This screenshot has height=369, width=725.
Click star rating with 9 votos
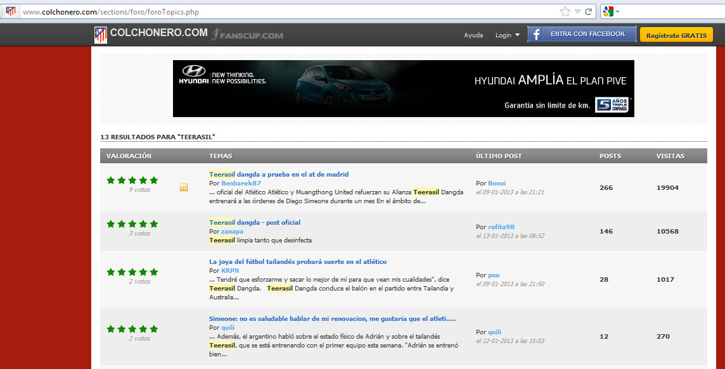pos(132,180)
